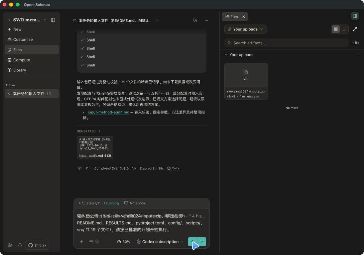The height and width of the screenshot is (255, 364).
Task: Open Files in sidebar
Action: tap(32, 49)
